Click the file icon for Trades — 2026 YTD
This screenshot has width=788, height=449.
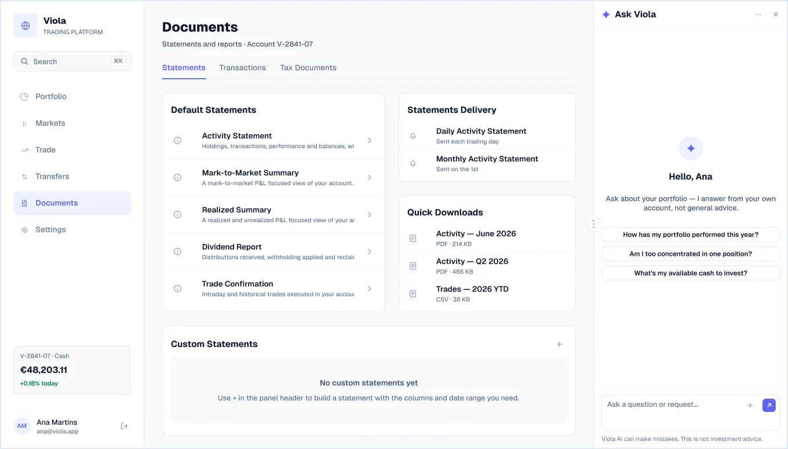(413, 294)
